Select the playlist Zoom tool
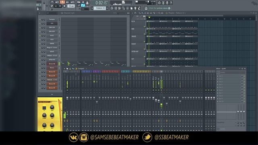The width and height of the screenshot is (258, 145). pyautogui.click(x=159, y=13)
